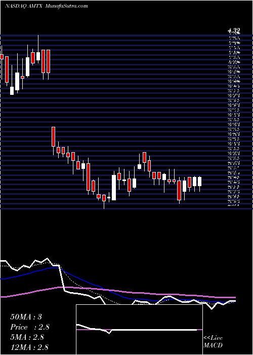Click the 'Price : 2.8' reading
253x355 pixels.
pos(30,327)
